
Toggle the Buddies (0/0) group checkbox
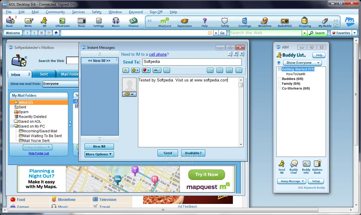coord(280,79)
